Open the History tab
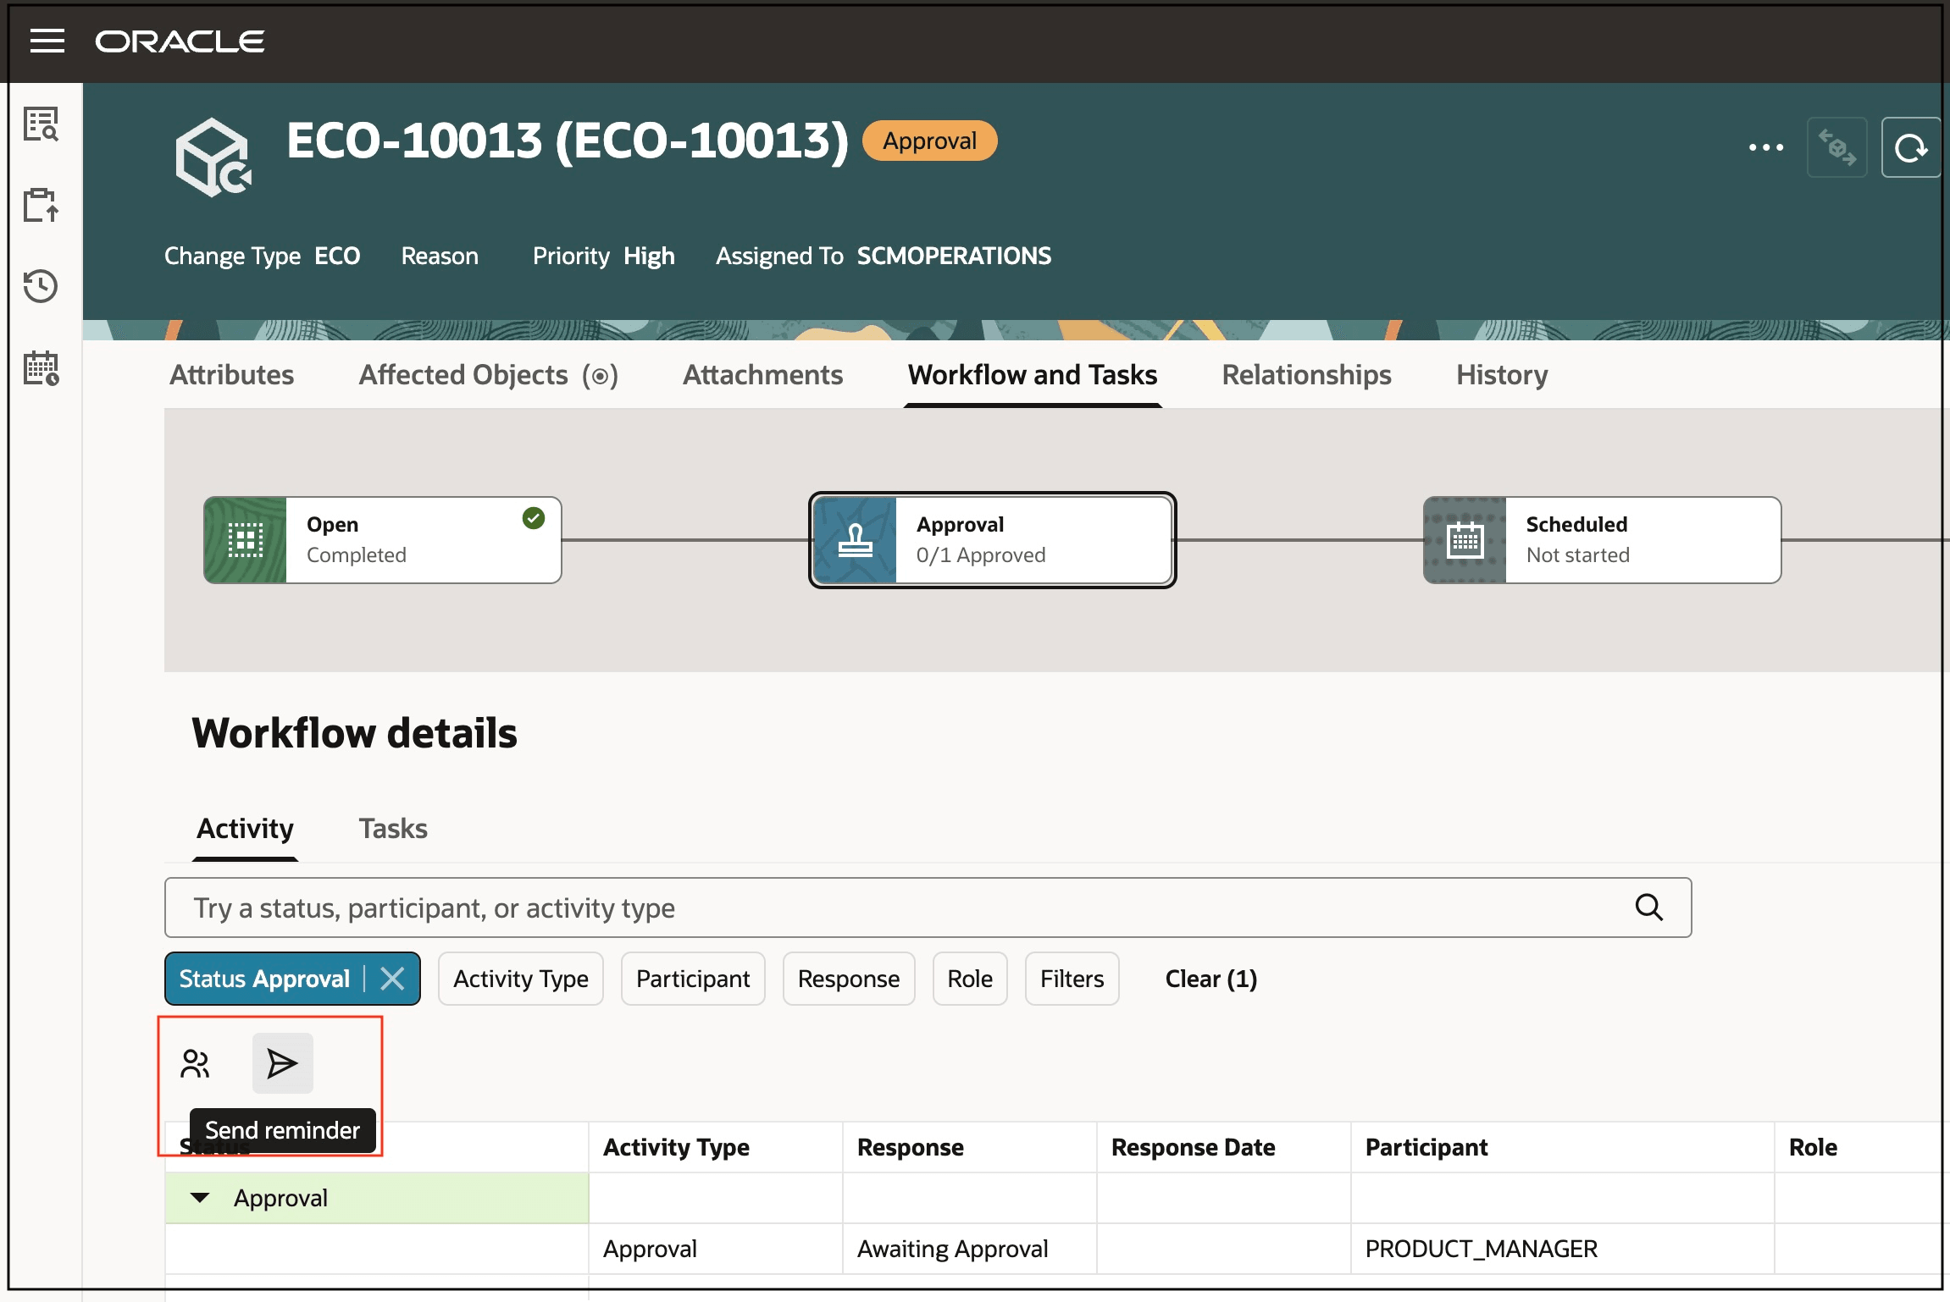1950x1302 pixels. coord(1502,375)
